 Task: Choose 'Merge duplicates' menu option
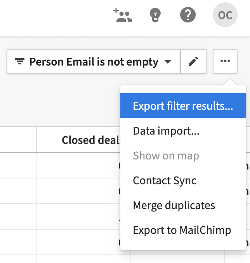(x=174, y=205)
